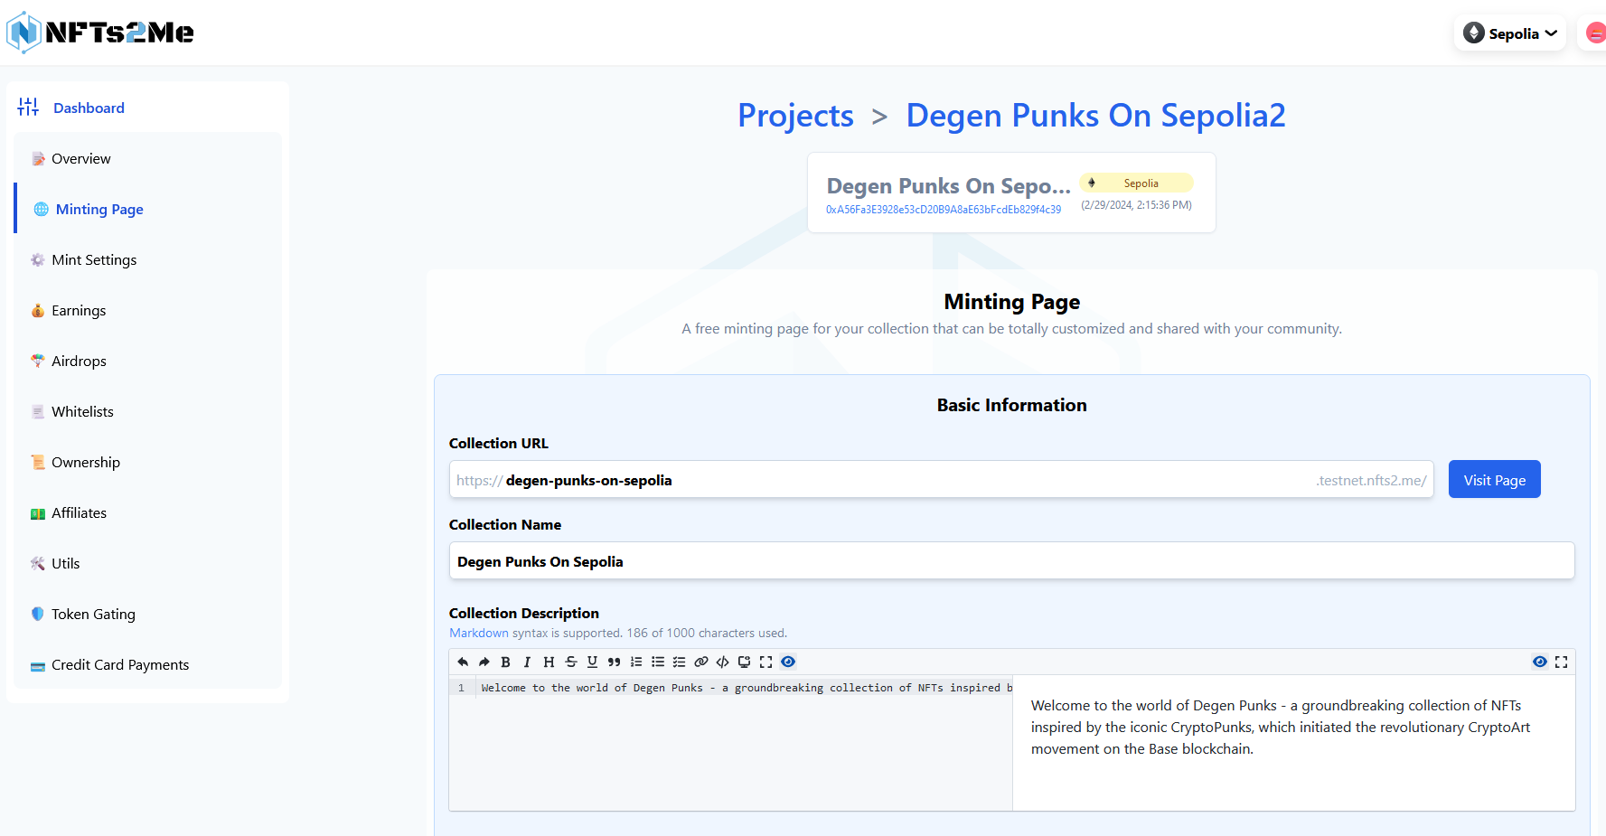Insert a hyperlink using the link icon
Screen dimensions: 1606x836
pyautogui.click(x=700, y=662)
